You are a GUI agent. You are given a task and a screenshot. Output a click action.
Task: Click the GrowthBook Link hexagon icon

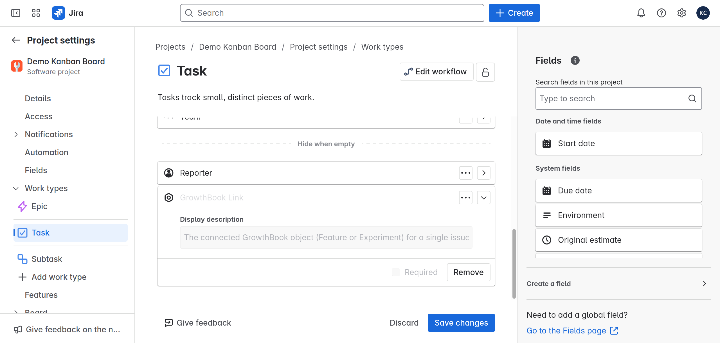[169, 198]
